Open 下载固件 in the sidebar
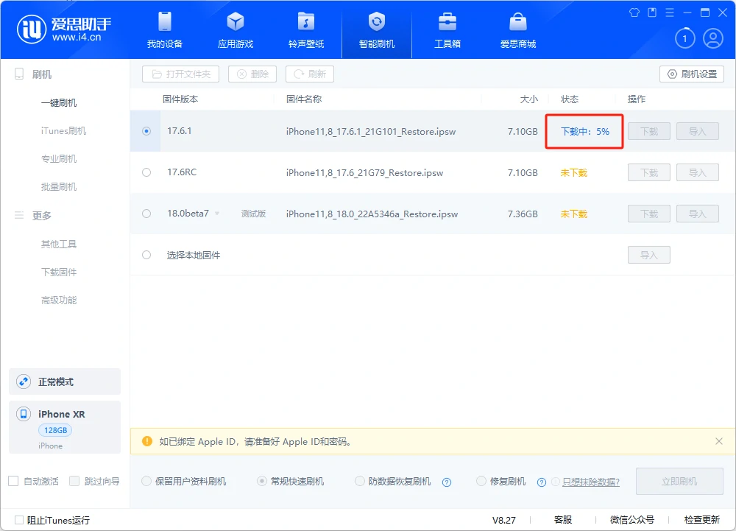 pos(59,272)
